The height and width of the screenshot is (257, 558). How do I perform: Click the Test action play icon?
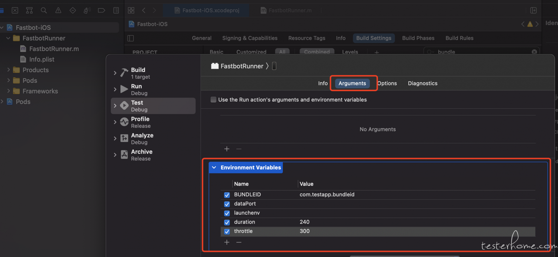(124, 105)
